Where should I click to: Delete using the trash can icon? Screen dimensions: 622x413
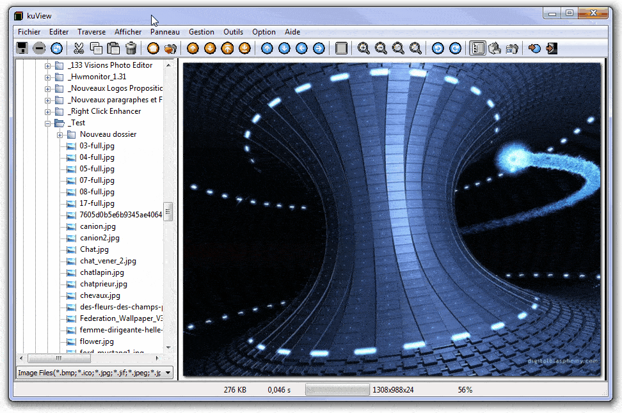tap(131, 49)
